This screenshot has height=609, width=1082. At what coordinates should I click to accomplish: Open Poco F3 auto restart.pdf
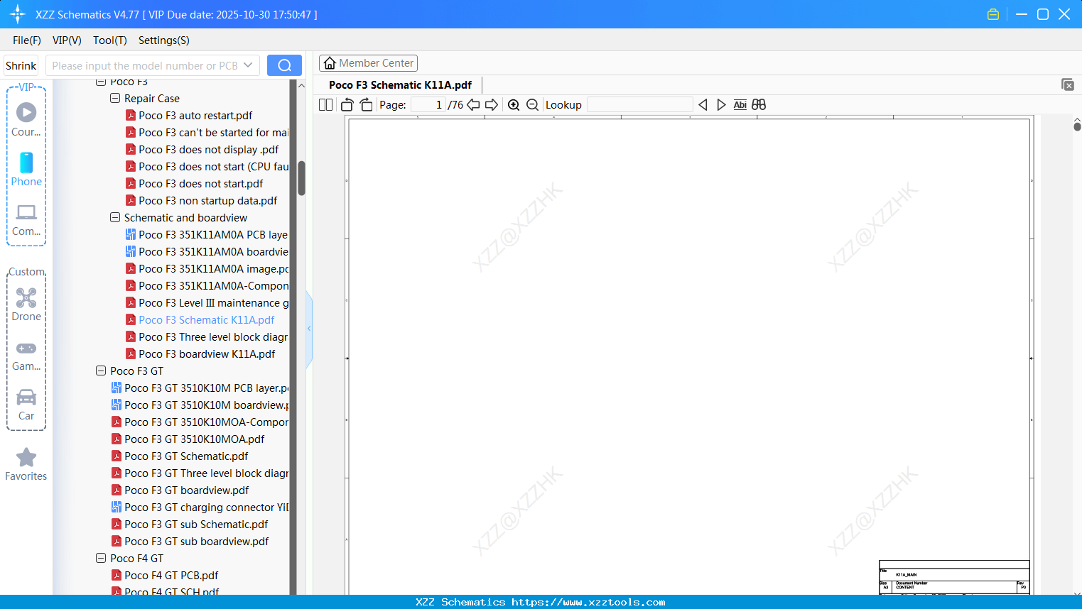pyautogui.click(x=195, y=116)
